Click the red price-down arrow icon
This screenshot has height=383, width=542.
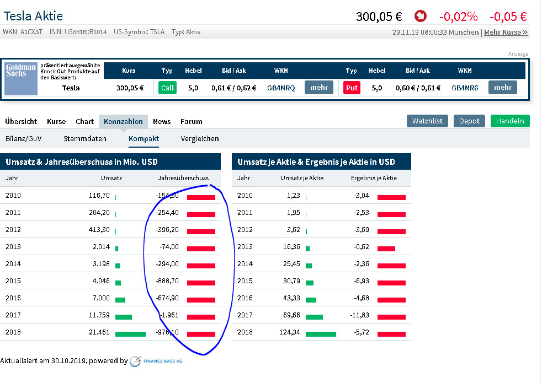coord(421,16)
